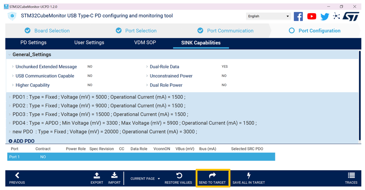The width and height of the screenshot is (365, 190).
Task: Expand the PDO4 APDO entry
Action: tap(9, 123)
